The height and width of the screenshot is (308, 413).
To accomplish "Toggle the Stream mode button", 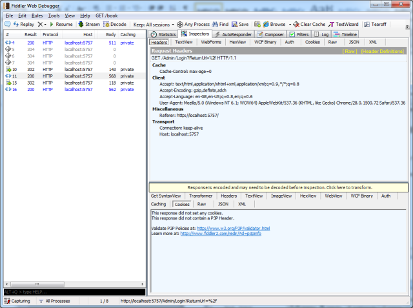I will 89,25.
